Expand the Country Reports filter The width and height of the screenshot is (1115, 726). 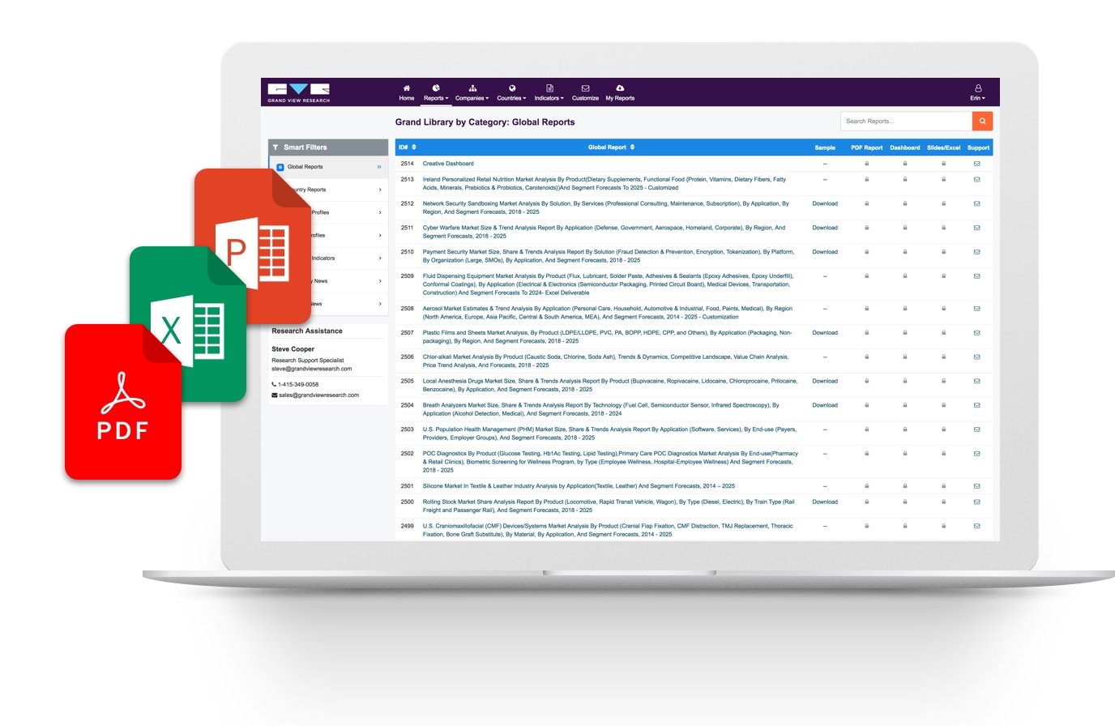327,189
